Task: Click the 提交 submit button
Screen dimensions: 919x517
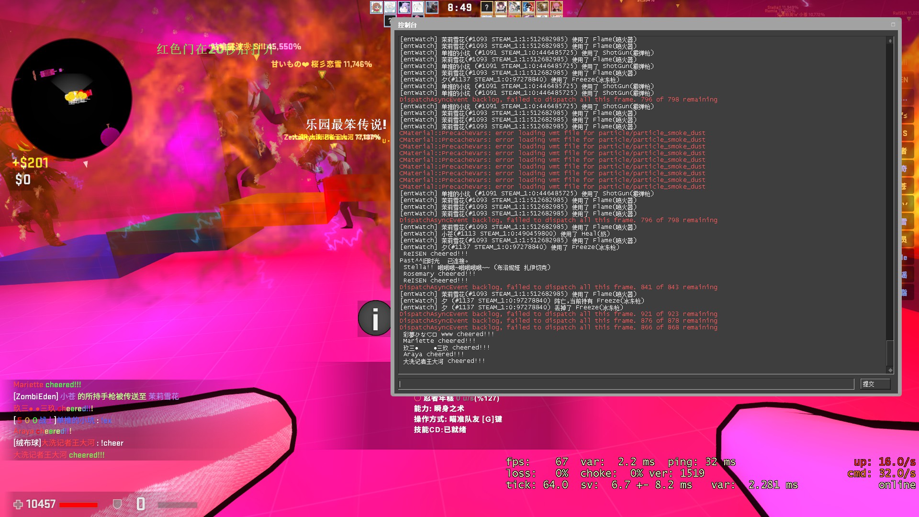Action: [875, 384]
